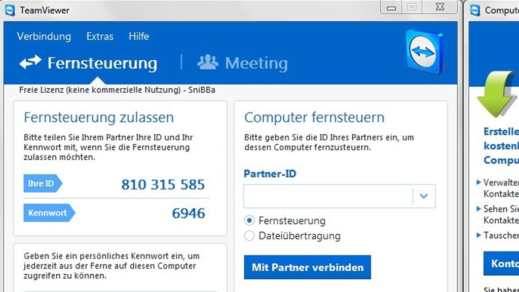Click the Meeting people icon

tap(207, 62)
